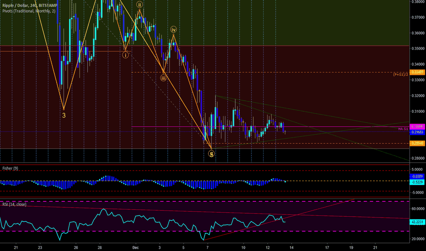
Task: Click the cyan RSI 42.2231 value tag
Action: [417, 222]
